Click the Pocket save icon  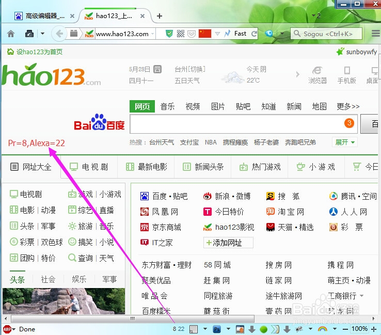pos(192,34)
